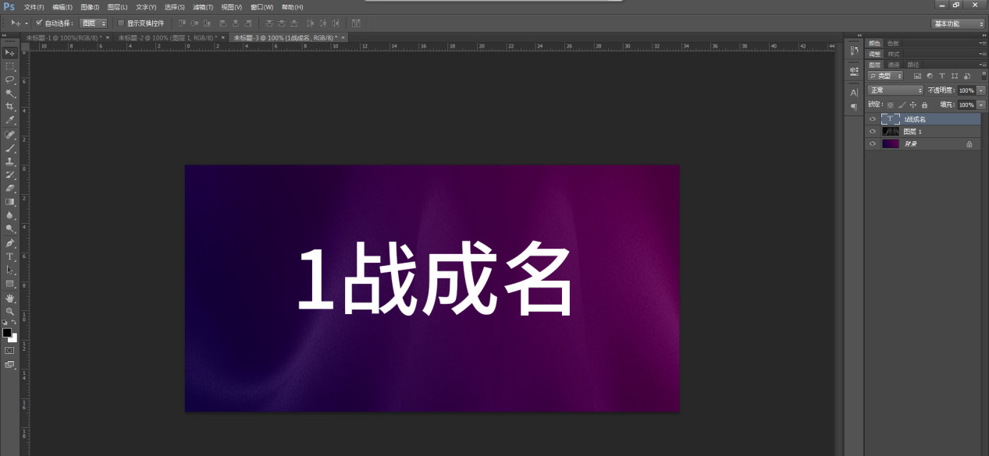
Task: Filter layers by smart object icon
Action: point(967,76)
